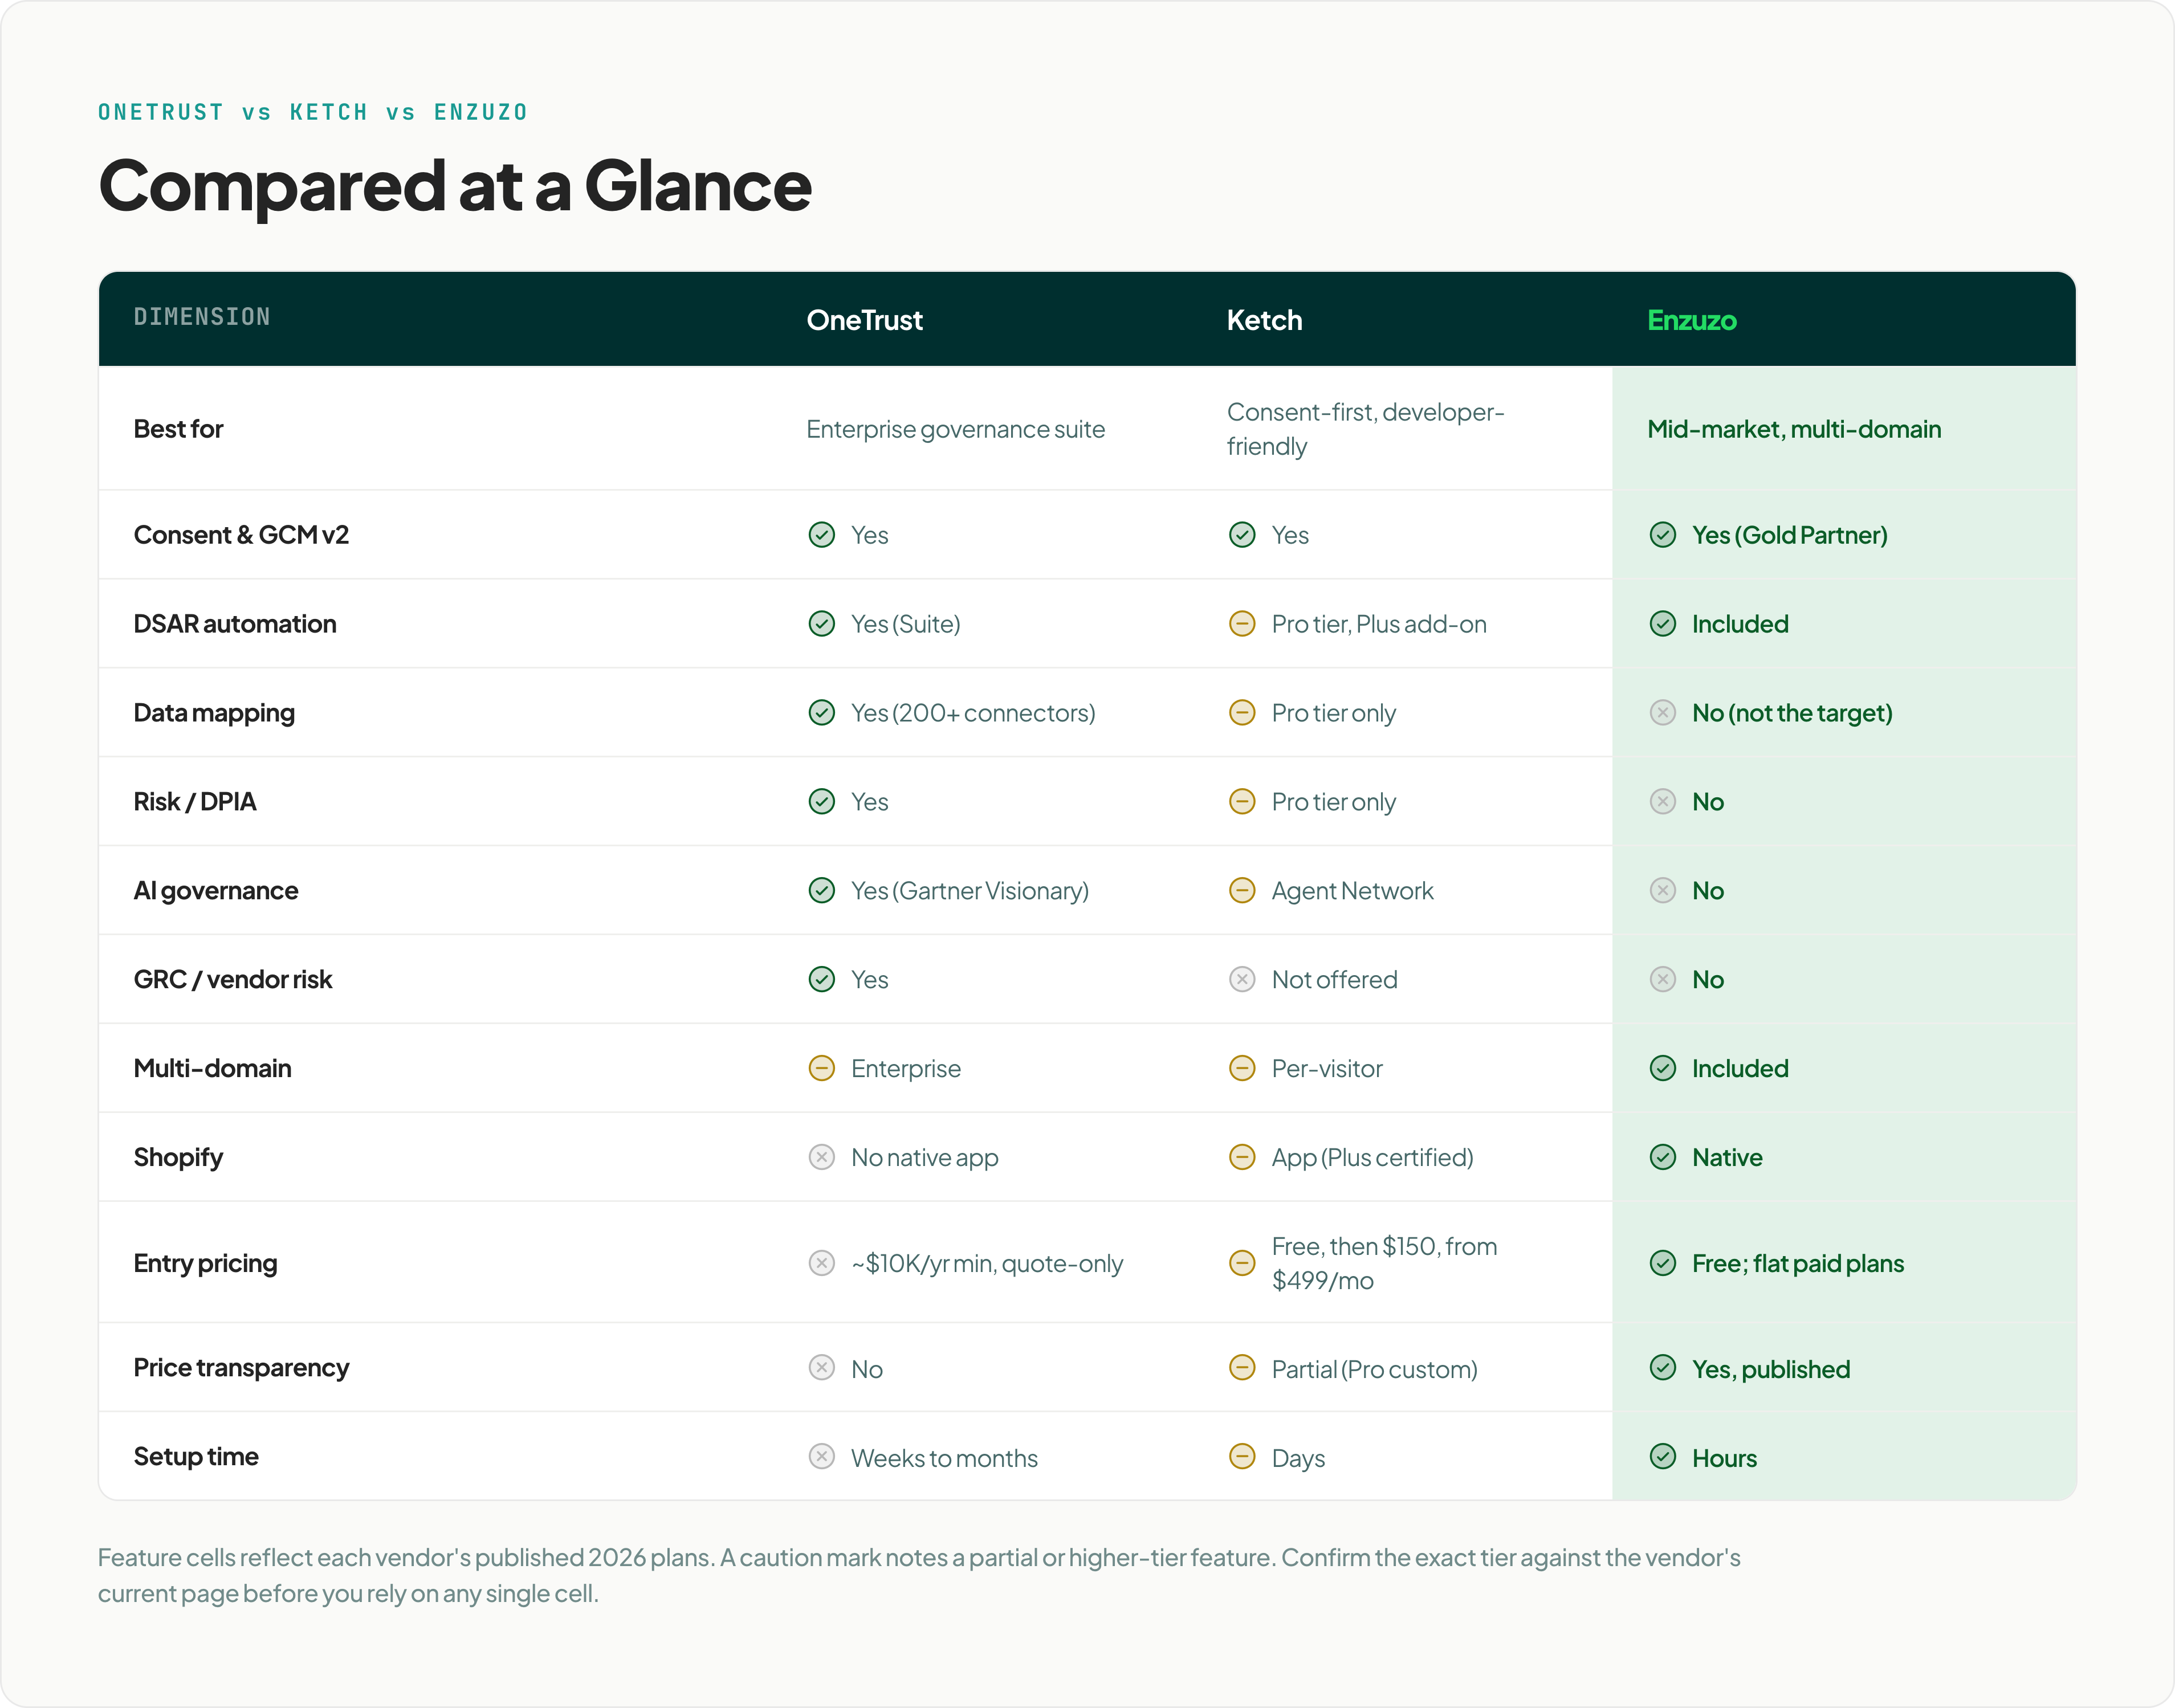The image size is (2175, 1708).
Task: Click the cross icon beside No (not the target)
Action: (1663, 713)
